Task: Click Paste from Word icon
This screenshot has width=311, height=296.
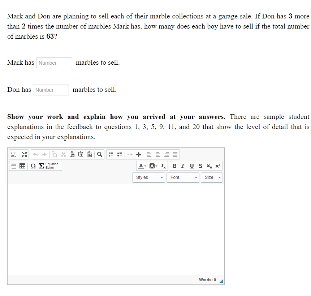Action: (x=90, y=154)
